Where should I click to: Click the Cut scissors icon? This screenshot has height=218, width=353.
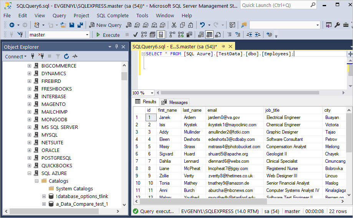[174, 25]
